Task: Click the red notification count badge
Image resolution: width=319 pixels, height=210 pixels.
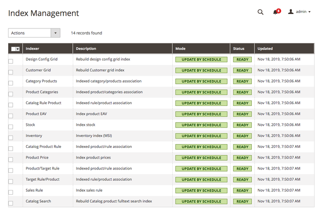Action: 279,11
